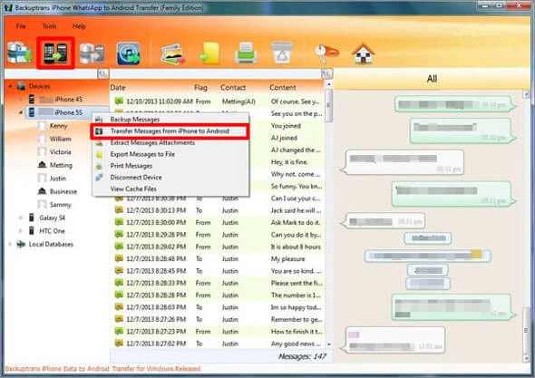Click the Backup Messages toolbar icon

19,53
